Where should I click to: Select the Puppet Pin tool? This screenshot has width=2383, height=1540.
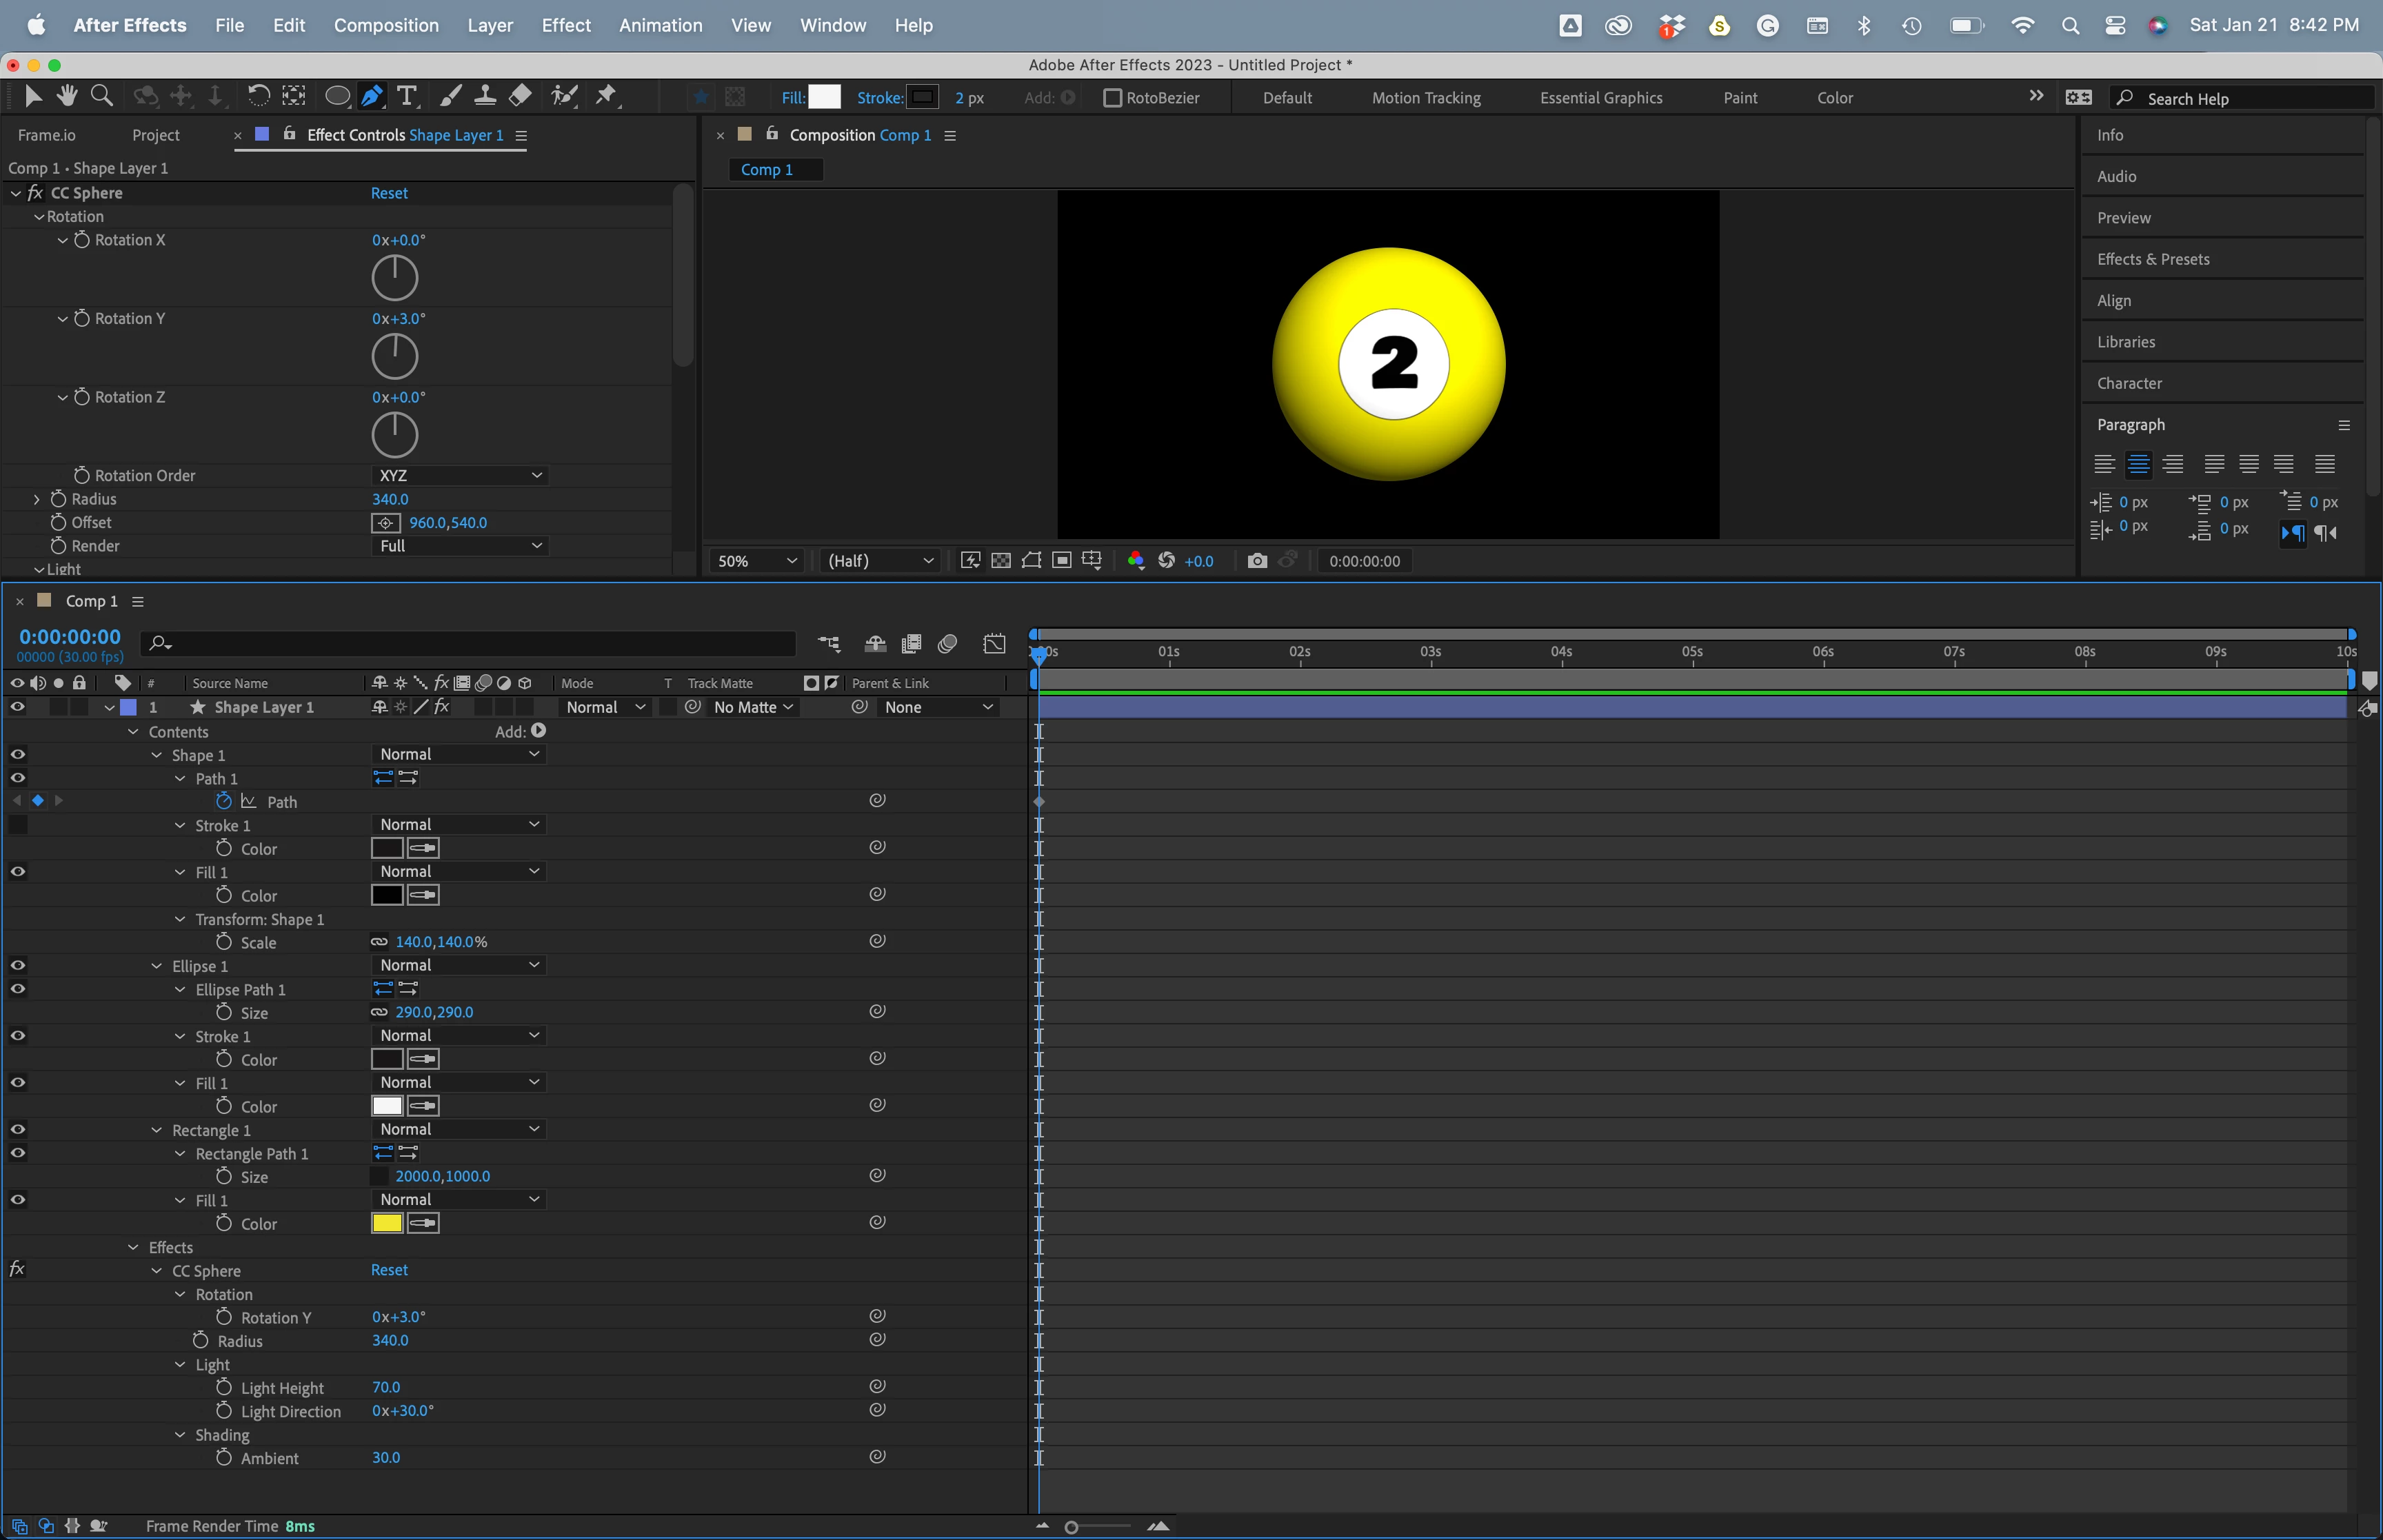pos(605,96)
